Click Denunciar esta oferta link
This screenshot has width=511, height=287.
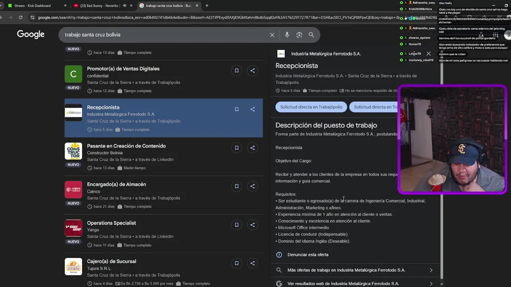pos(308,255)
